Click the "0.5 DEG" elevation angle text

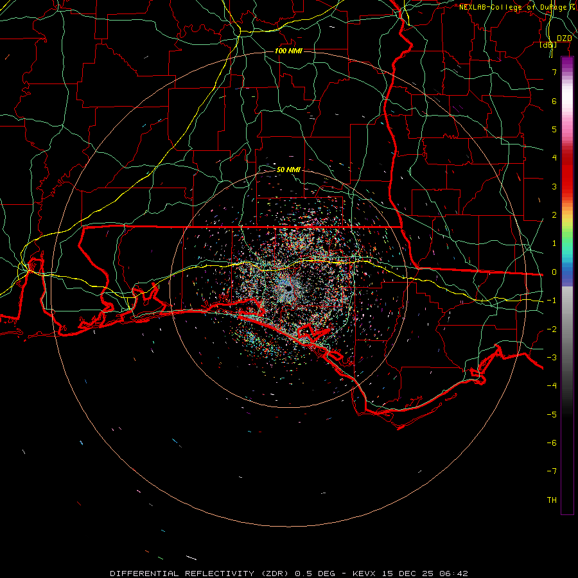coord(315,574)
